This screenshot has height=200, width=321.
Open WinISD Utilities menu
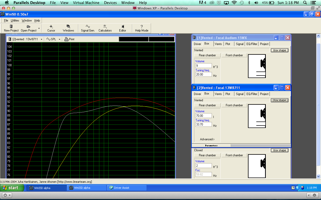tap(15, 20)
